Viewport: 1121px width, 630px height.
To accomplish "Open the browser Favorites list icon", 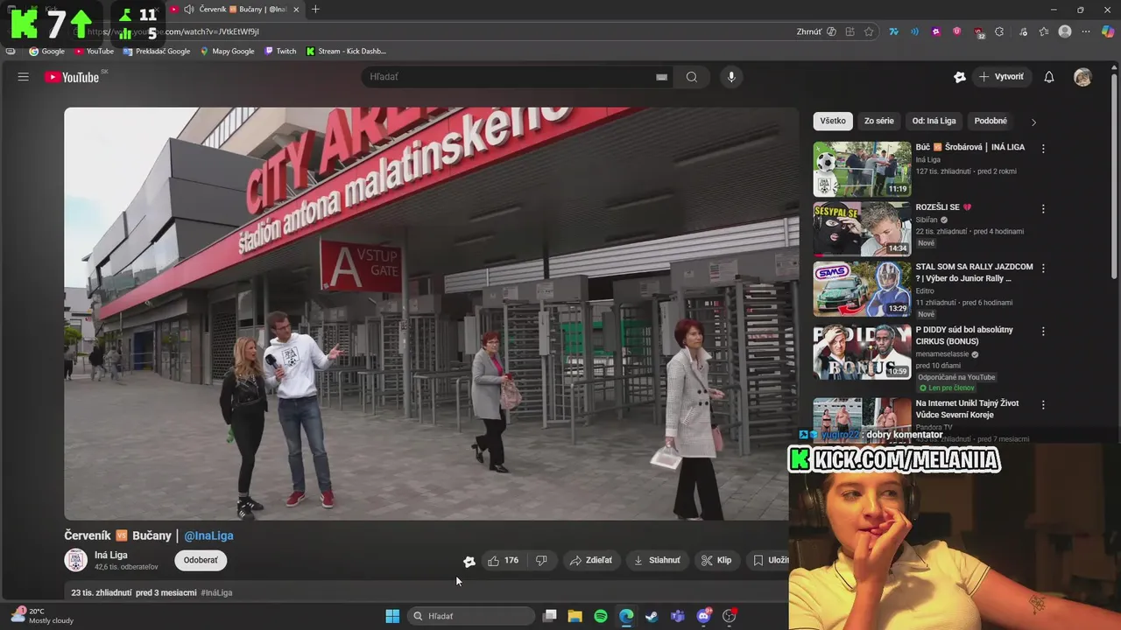I will pyautogui.click(x=1044, y=32).
